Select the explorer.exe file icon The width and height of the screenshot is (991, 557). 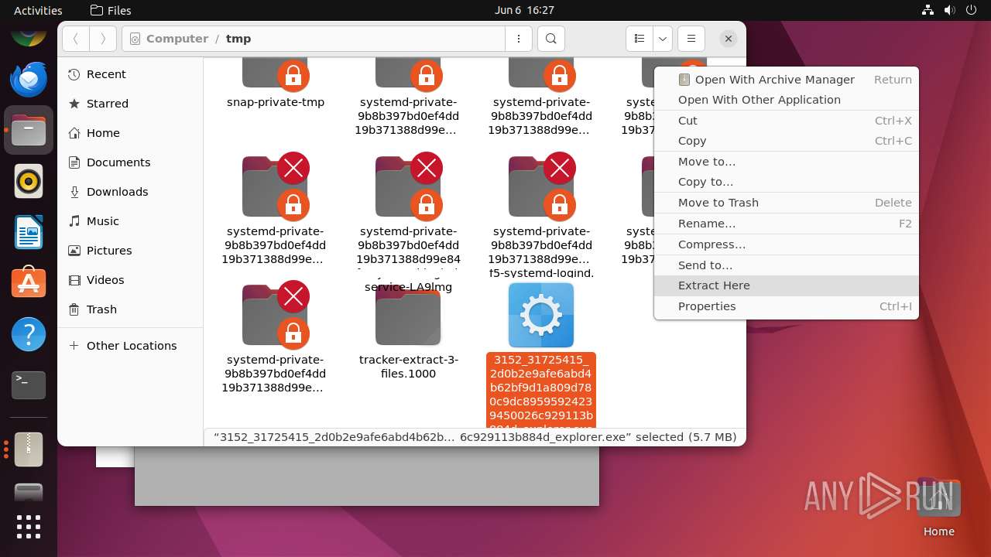pos(541,315)
